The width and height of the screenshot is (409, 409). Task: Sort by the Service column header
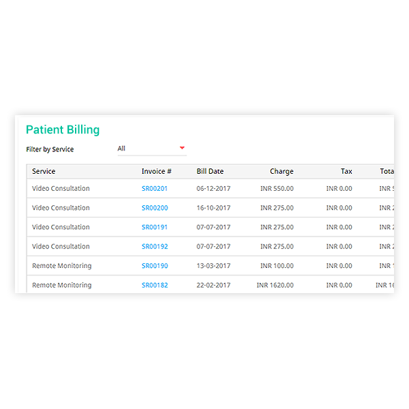[44, 172]
